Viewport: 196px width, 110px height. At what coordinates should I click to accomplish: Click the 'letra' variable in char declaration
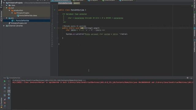coord(73,30)
